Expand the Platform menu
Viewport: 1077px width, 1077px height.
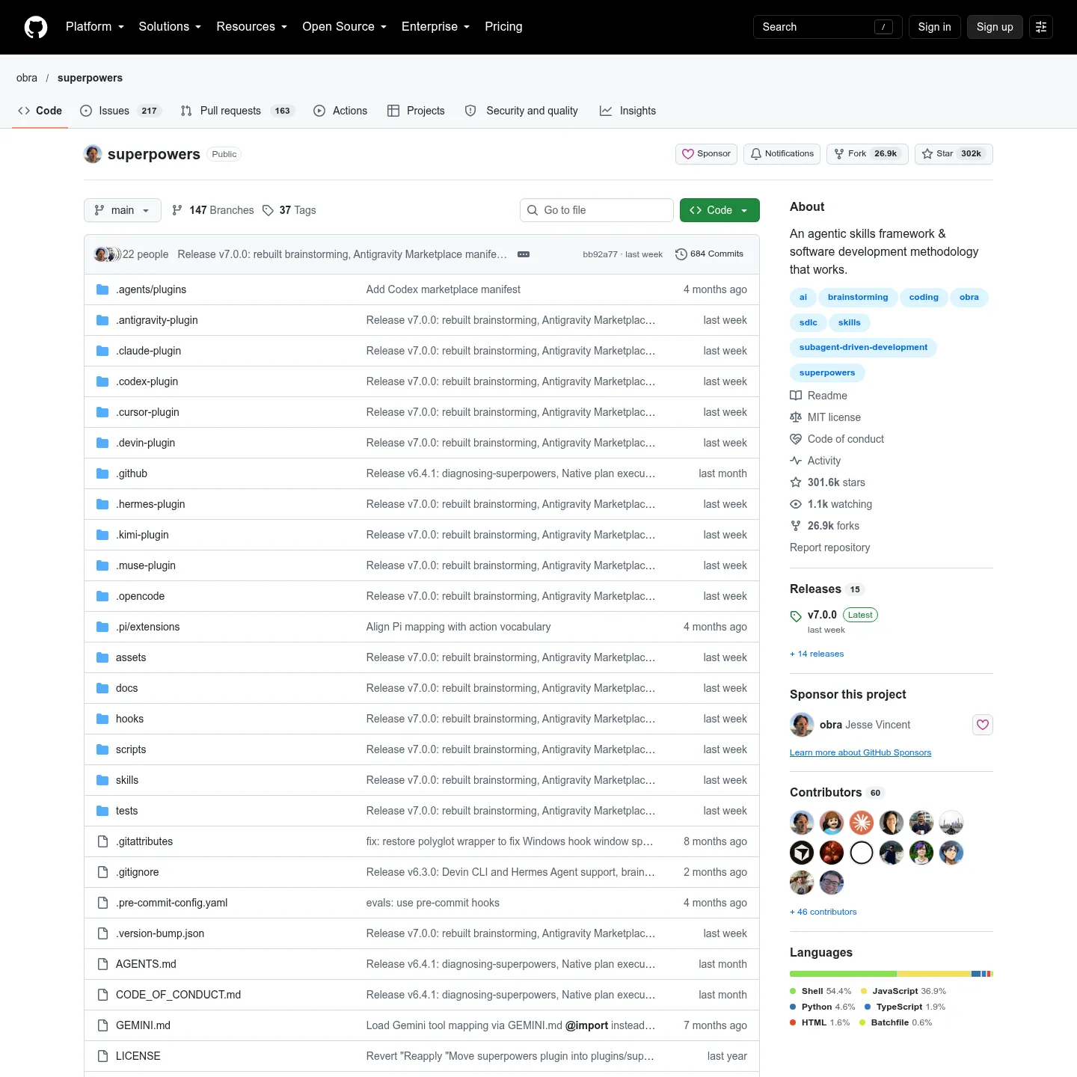pyautogui.click(x=95, y=27)
